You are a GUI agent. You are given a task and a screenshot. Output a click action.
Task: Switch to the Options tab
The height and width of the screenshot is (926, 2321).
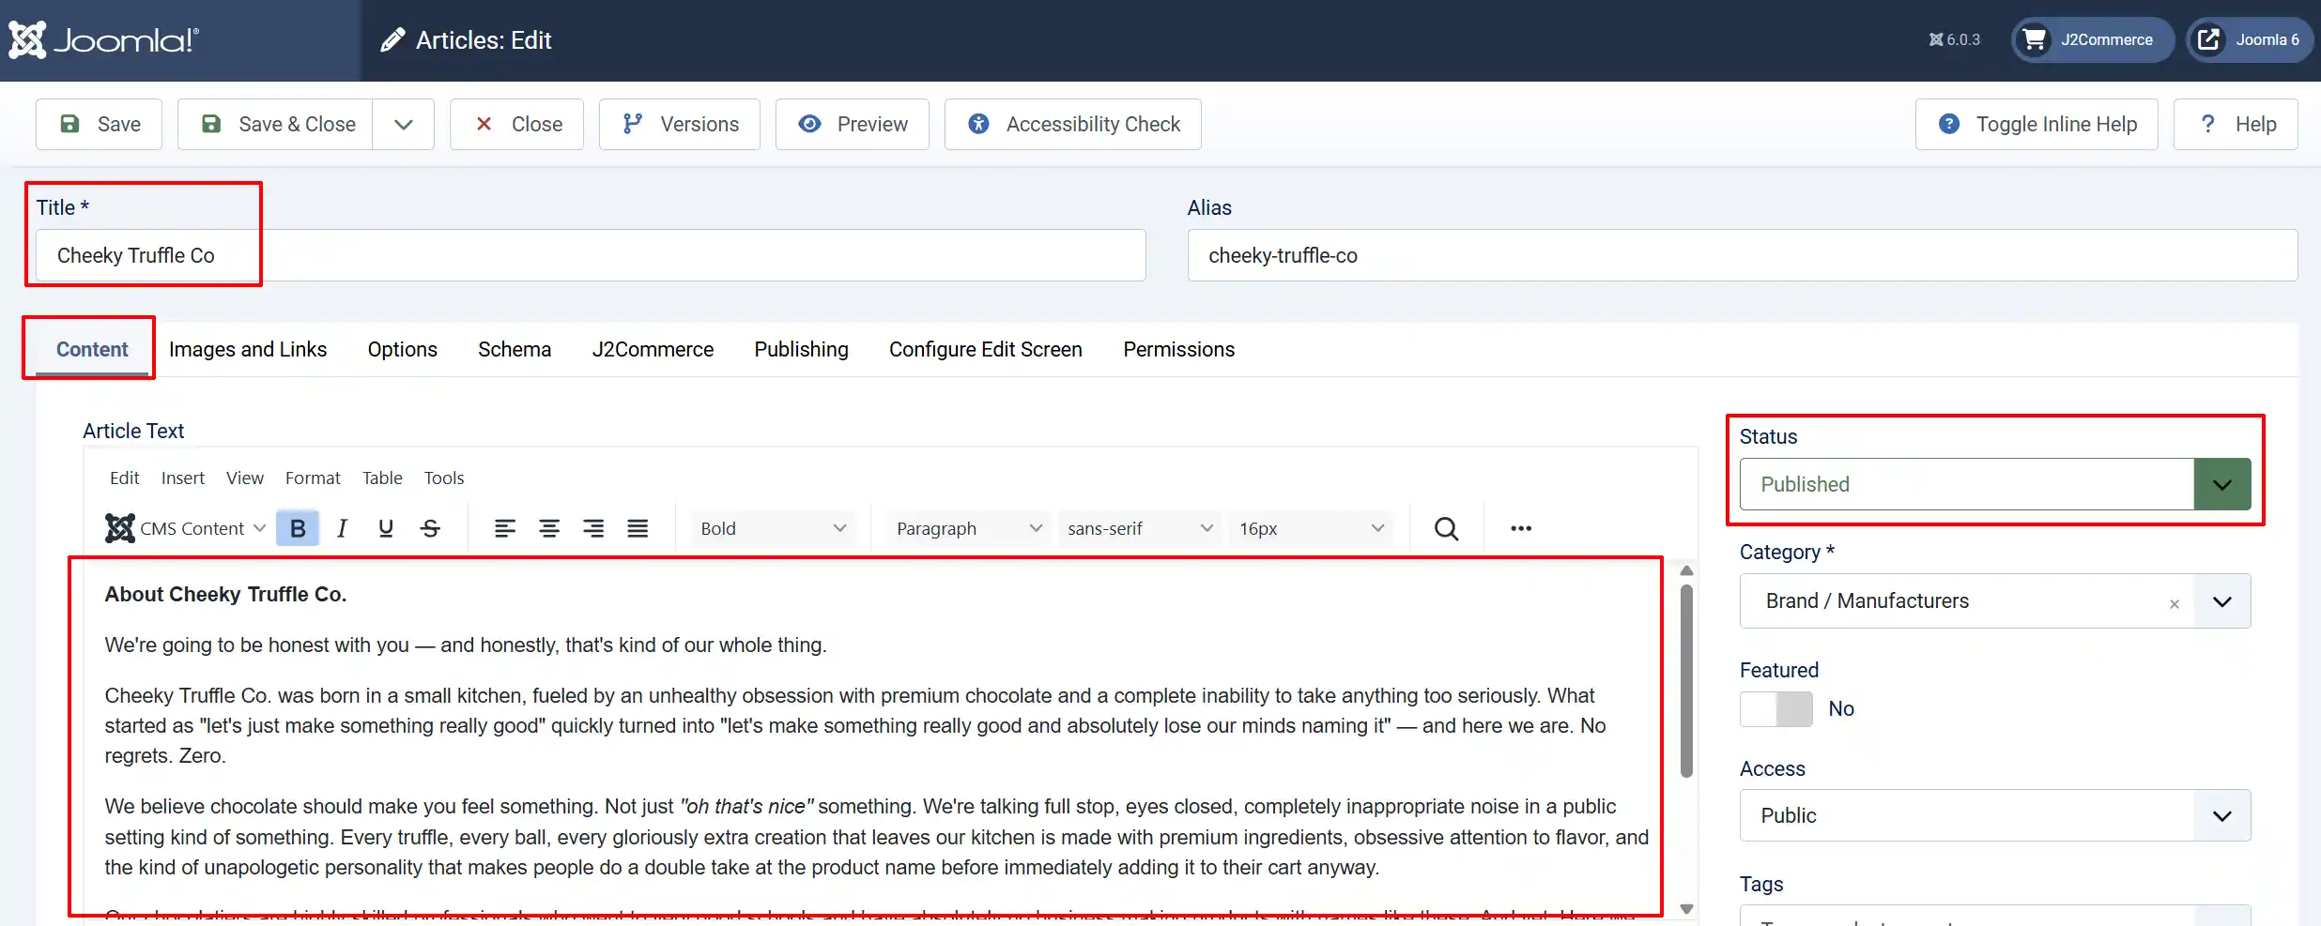point(403,349)
